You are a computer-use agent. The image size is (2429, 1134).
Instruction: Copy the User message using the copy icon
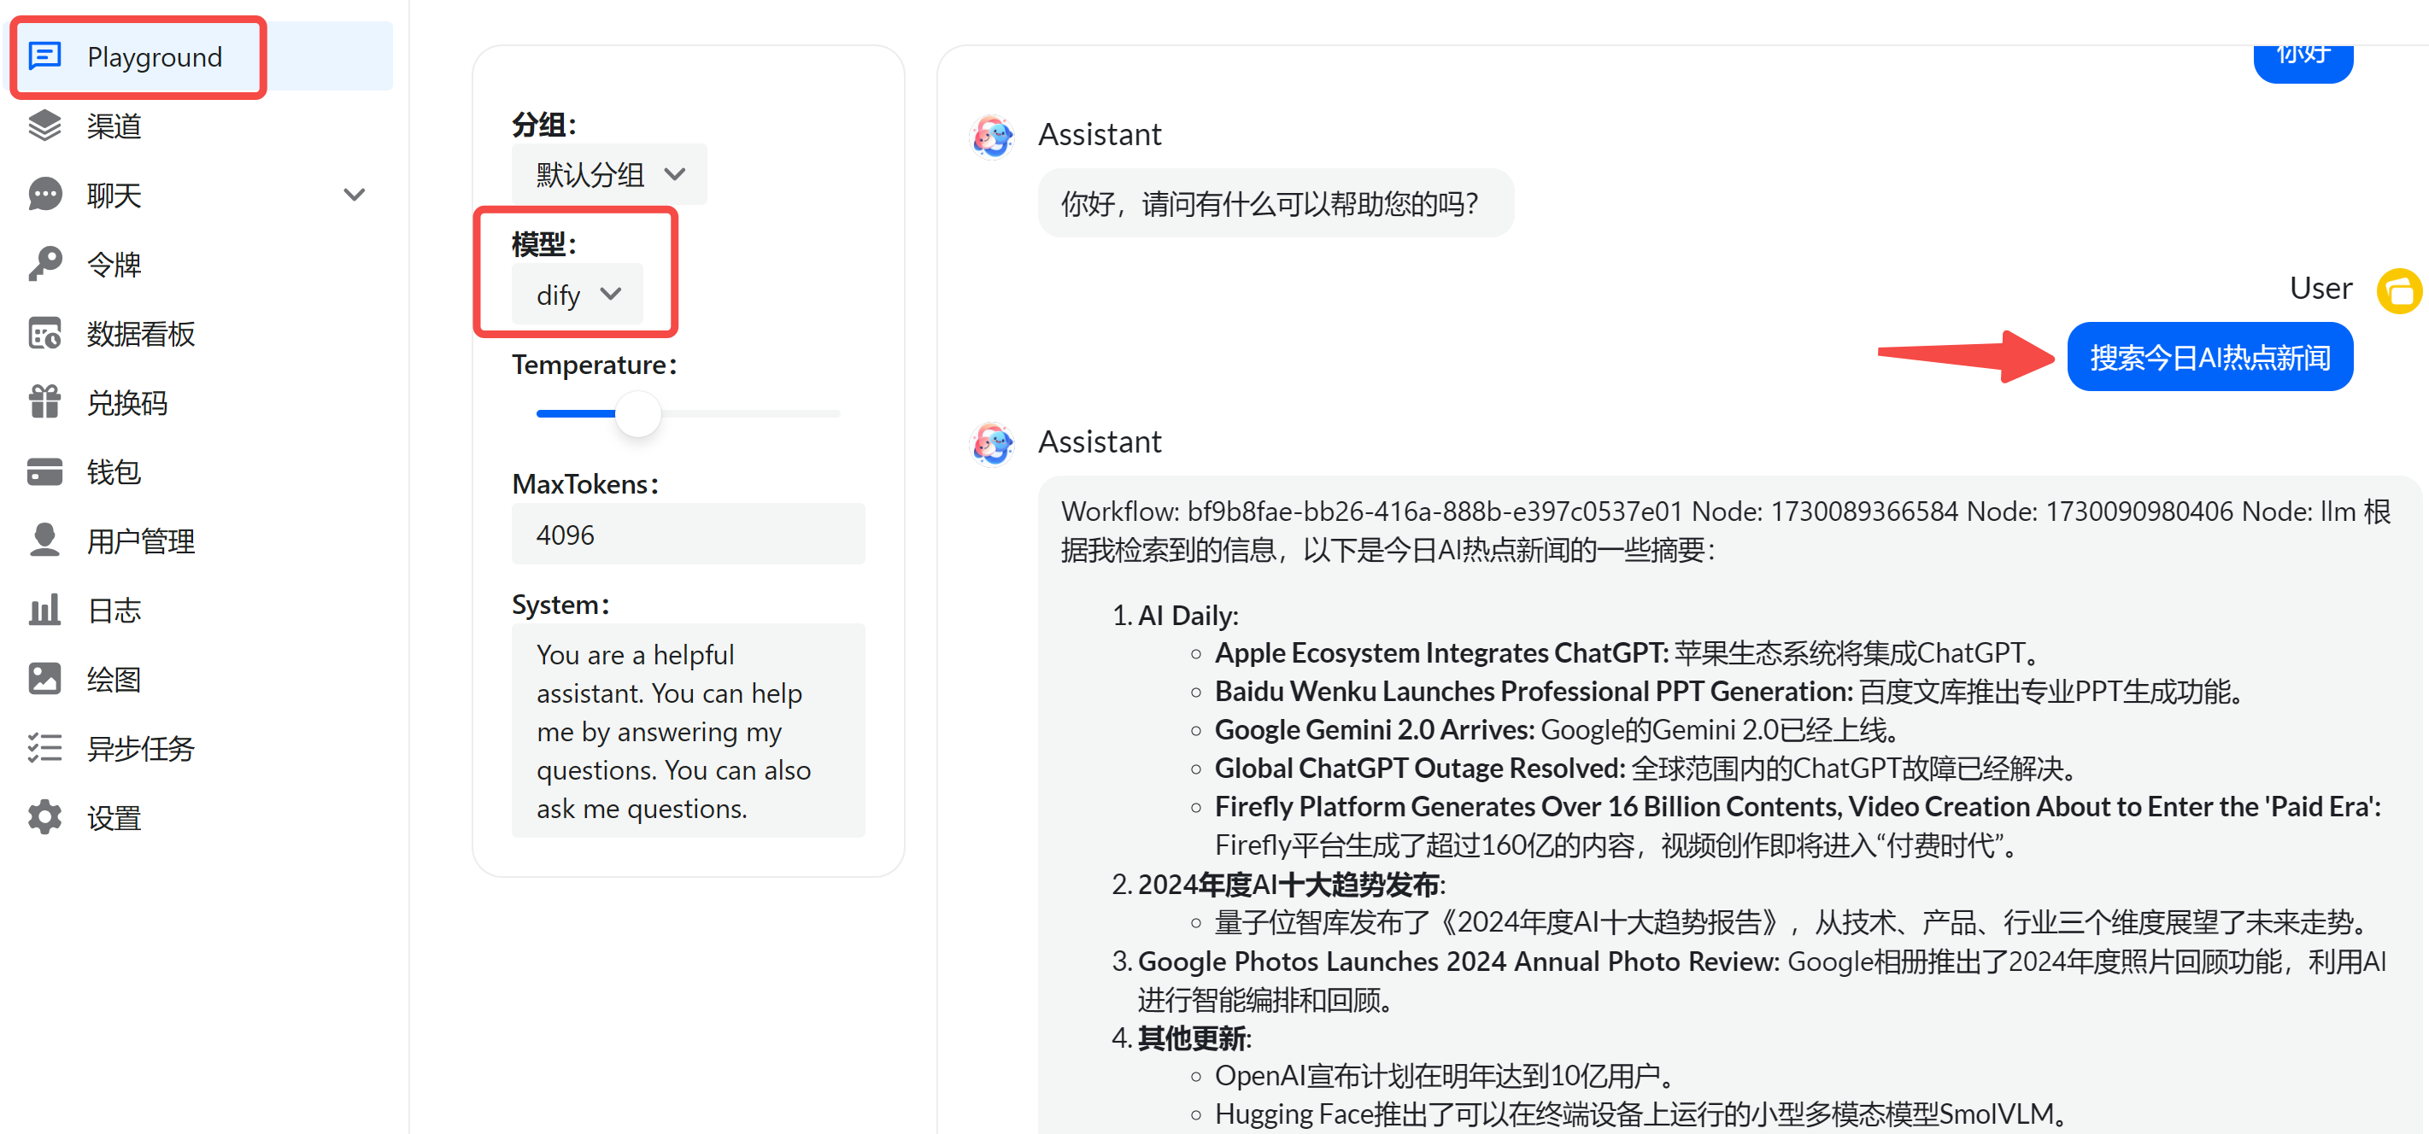click(2399, 290)
